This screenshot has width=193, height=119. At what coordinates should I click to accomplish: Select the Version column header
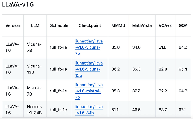point(13,25)
